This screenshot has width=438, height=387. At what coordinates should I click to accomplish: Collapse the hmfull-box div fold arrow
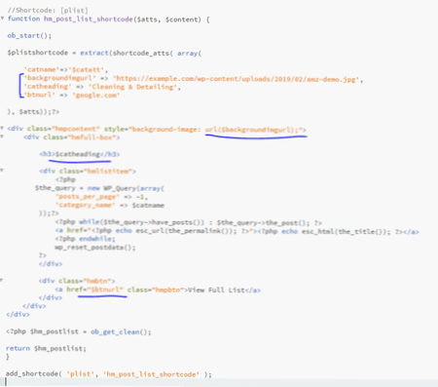click(2, 136)
